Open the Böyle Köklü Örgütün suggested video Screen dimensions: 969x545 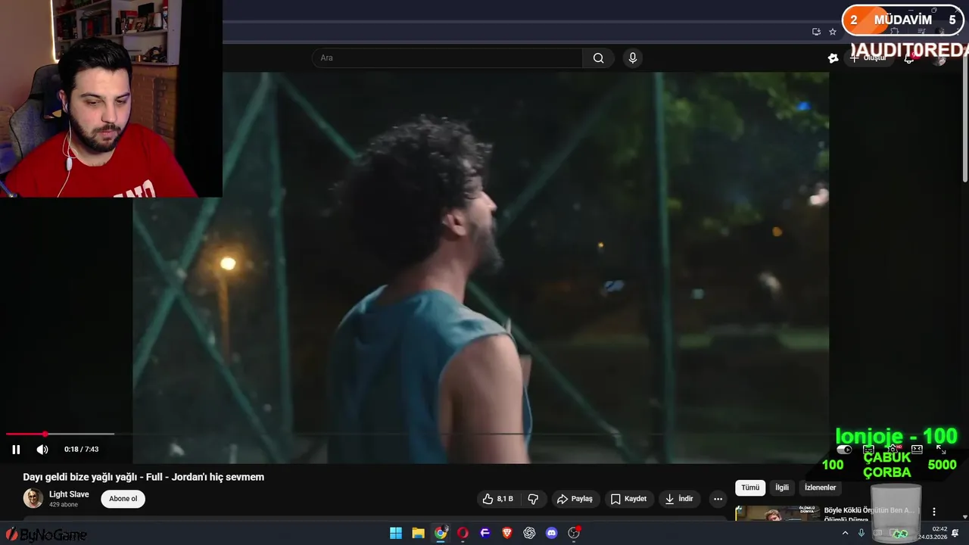tap(871, 510)
